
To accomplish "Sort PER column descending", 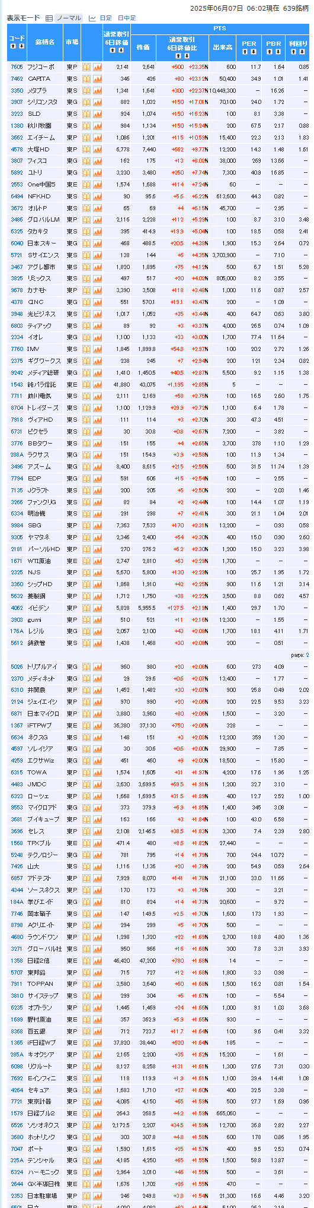I will pos(254,52).
